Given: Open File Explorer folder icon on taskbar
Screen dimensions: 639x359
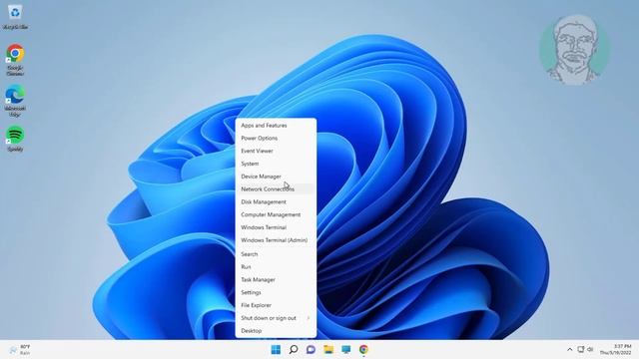Looking at the screenshot, I should click(x=328, y=349).
